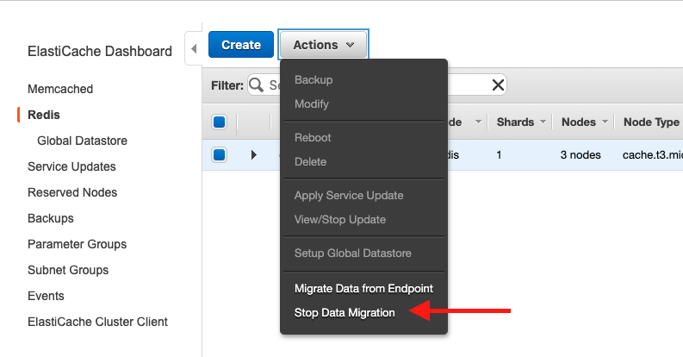683x357 pixels.
Task: Choose Backup from the Actions menu
Action: pos(314,80)
